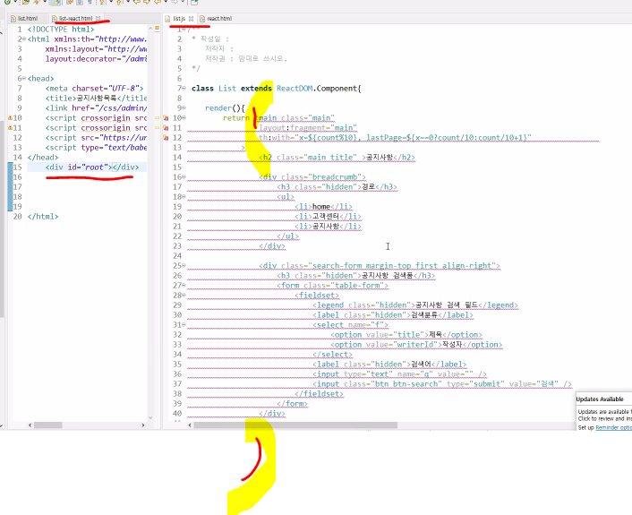Click list.js horizontal scrollbar thumb
The height and width of the screenshot is (515, 632).
pos(295,425)
